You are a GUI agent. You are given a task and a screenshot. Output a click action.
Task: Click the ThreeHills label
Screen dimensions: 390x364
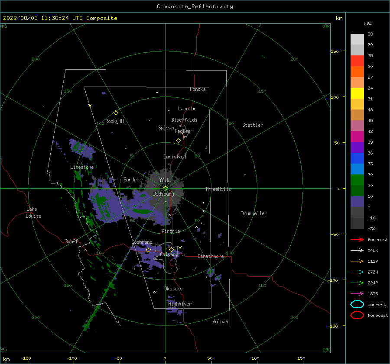pos(218,189)
